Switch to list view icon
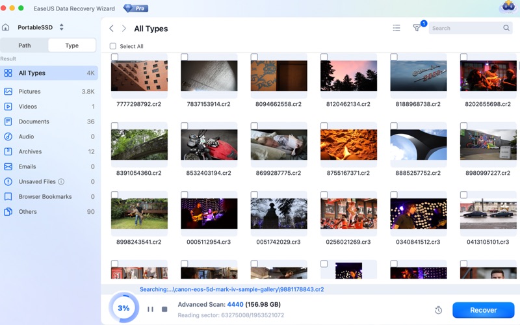Image resolution: width=520 pixels, height=325 pixels. tap(396, 28)
